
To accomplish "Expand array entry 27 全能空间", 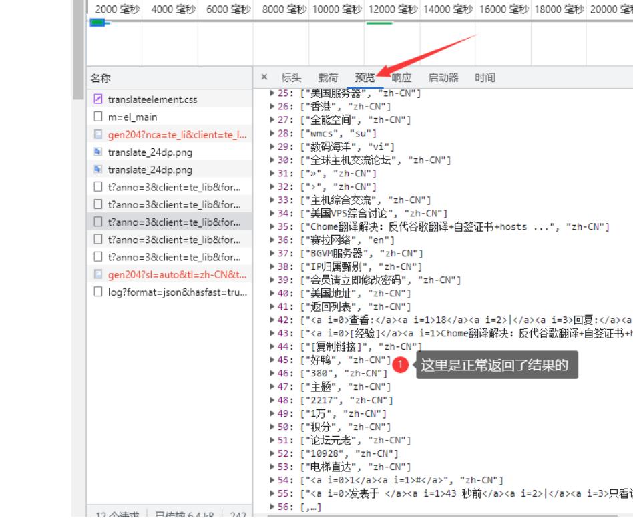I will tap(272, 120).
